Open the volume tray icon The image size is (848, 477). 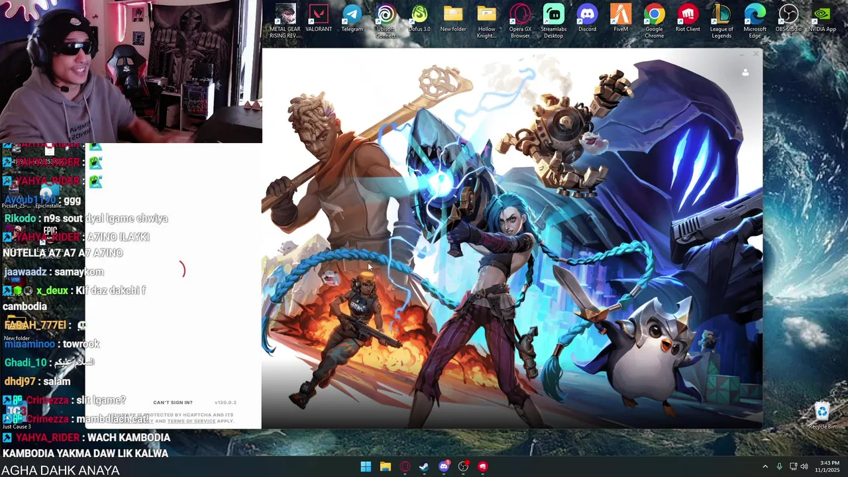804,466
